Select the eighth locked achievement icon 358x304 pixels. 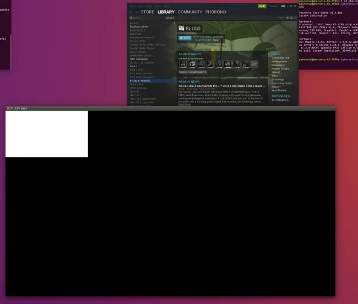246,64
